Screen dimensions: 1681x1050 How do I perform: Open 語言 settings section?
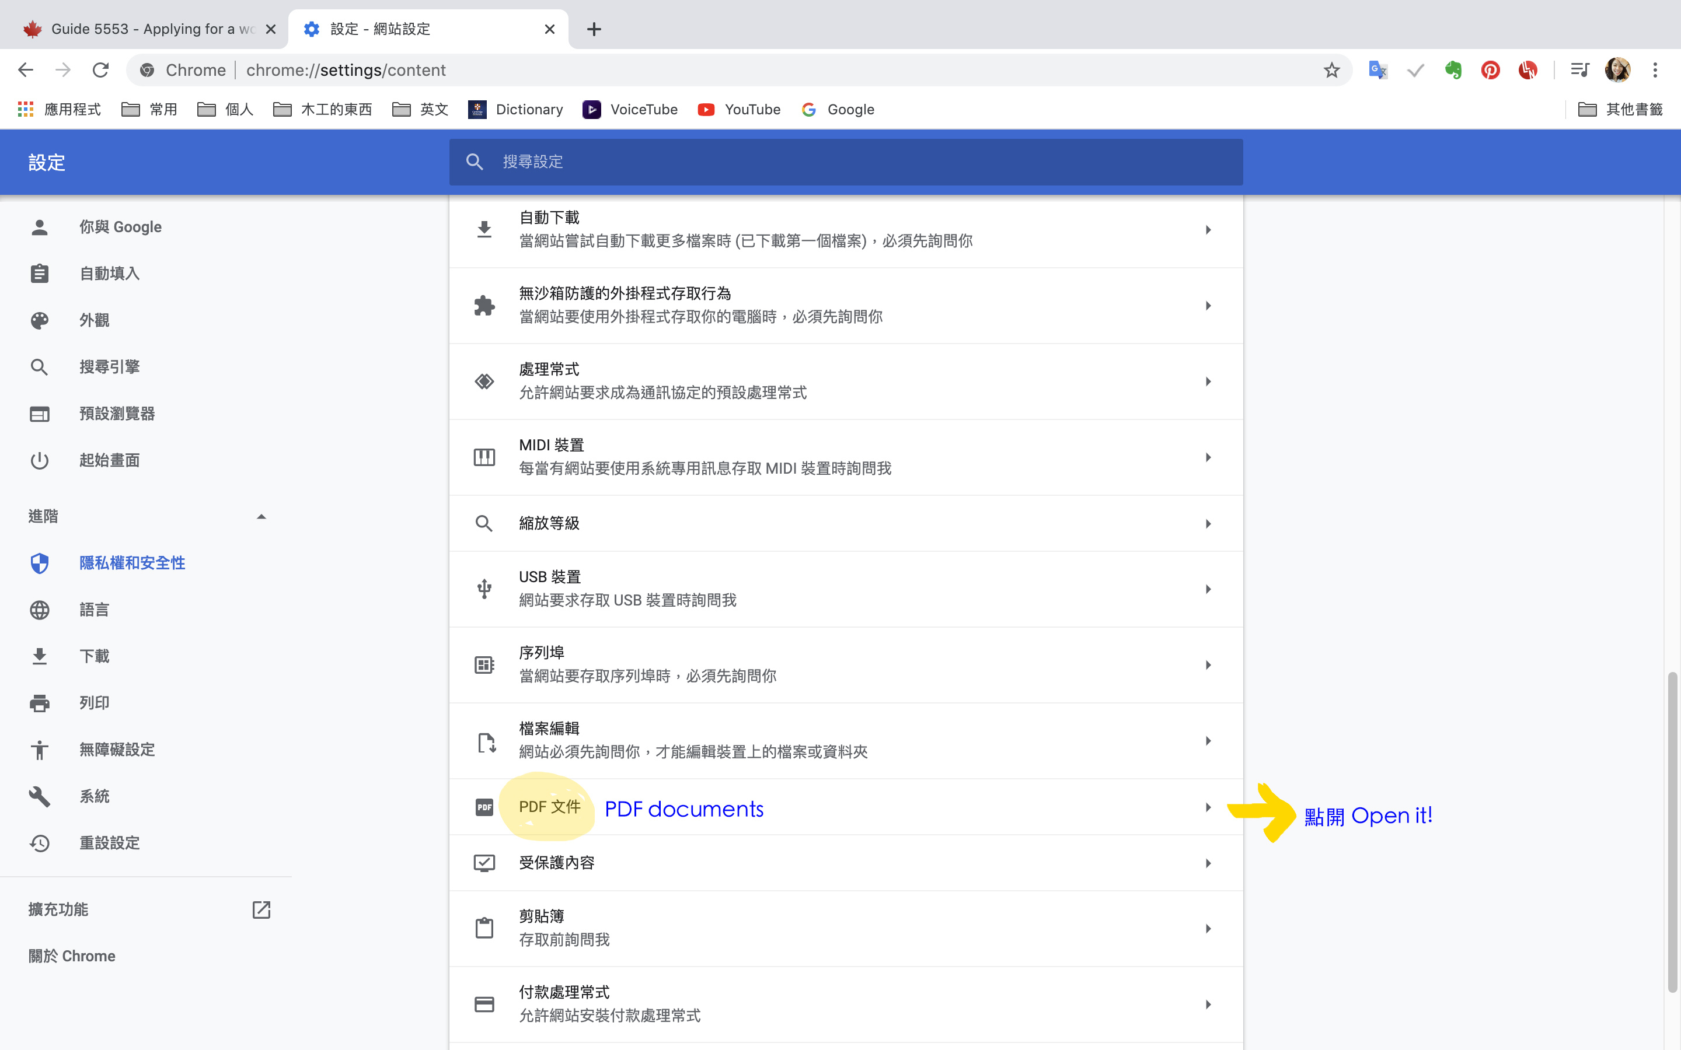(94, 610)
